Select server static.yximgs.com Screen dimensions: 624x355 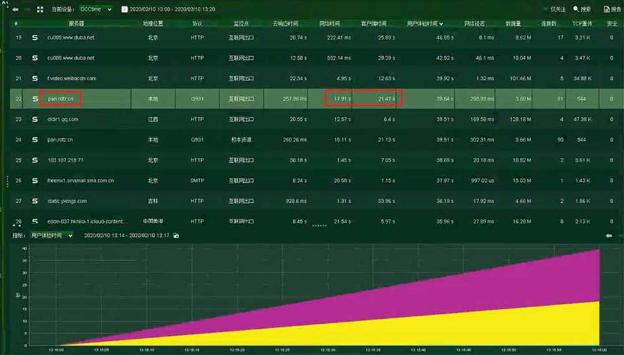(67, 201)
